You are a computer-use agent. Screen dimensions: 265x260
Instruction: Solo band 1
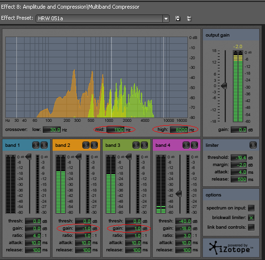tap(36, 145)
